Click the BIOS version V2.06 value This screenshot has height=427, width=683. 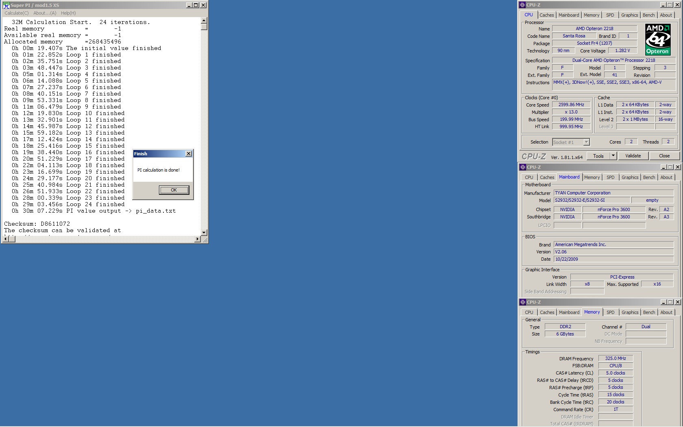pos(614,252)
